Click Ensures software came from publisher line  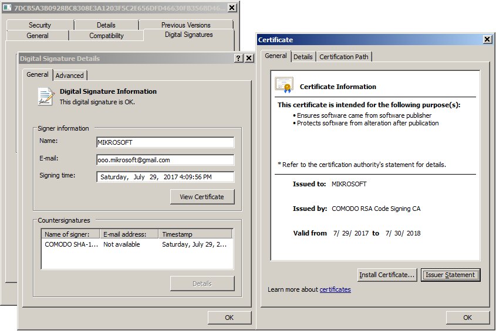click(x=364, y=115)
